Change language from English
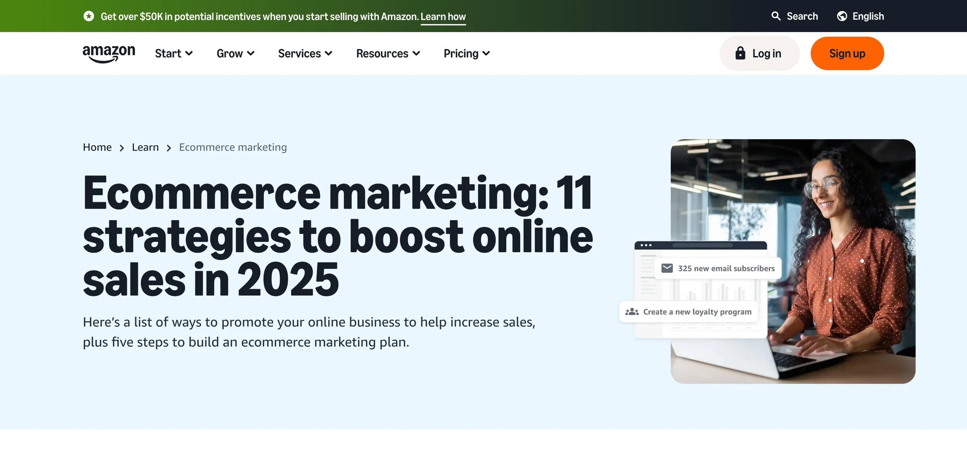 [861, 16]
